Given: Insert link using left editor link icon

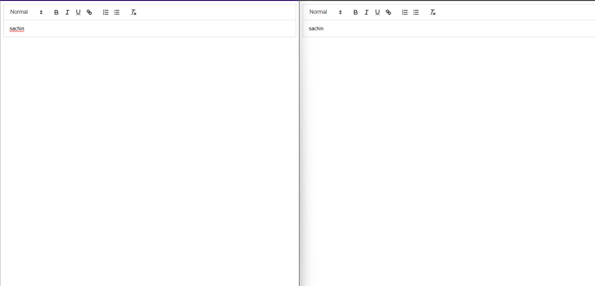Looking at the screenshot, I should tap(89, 12).
